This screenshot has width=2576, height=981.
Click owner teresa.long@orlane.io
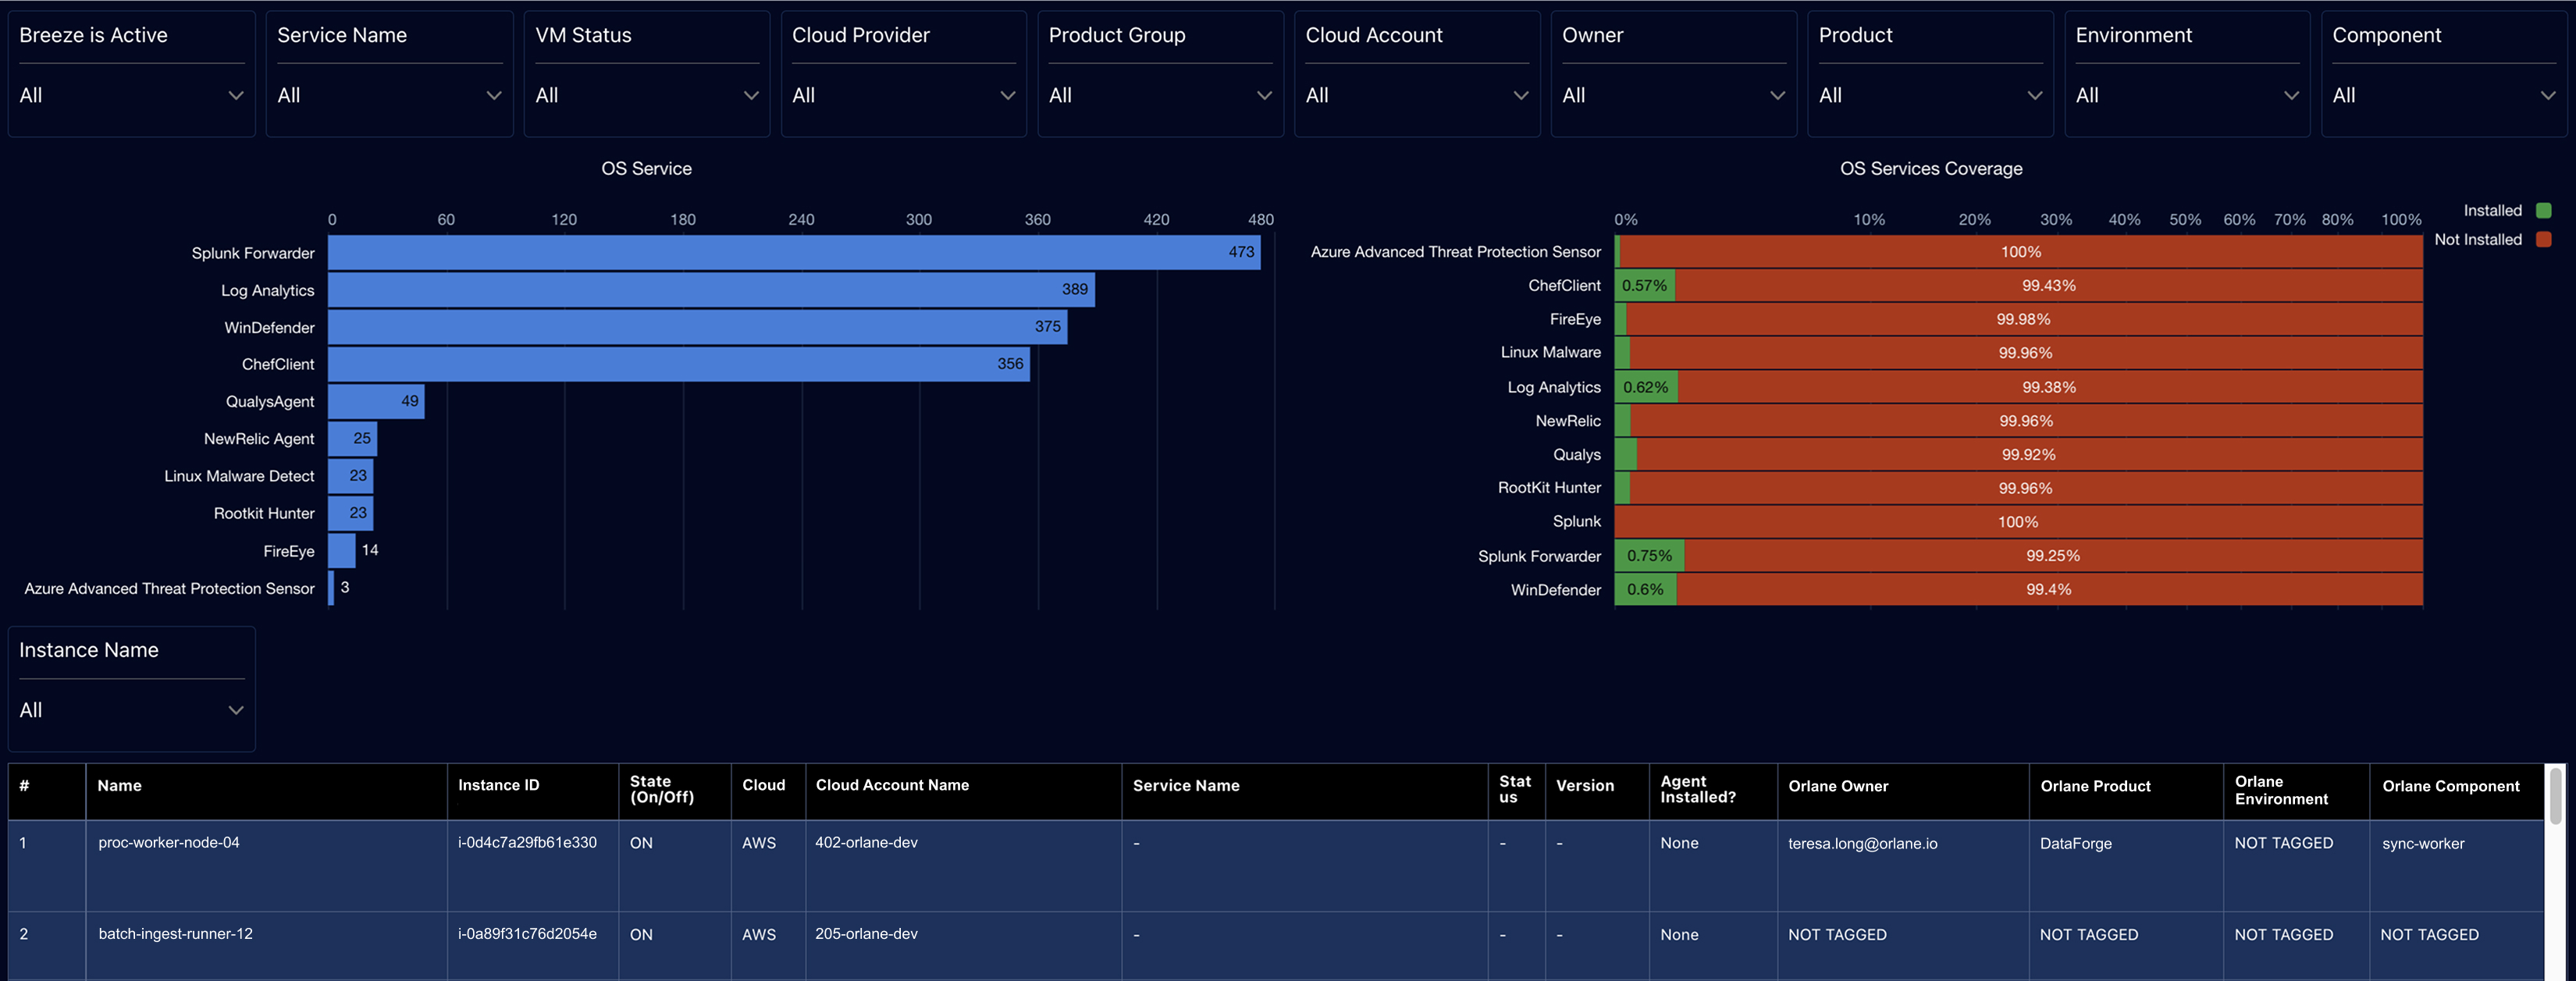point(1862,844)
